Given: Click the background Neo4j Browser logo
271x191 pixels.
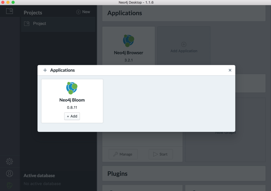Looking at the screenshot, I should [128, 41].
